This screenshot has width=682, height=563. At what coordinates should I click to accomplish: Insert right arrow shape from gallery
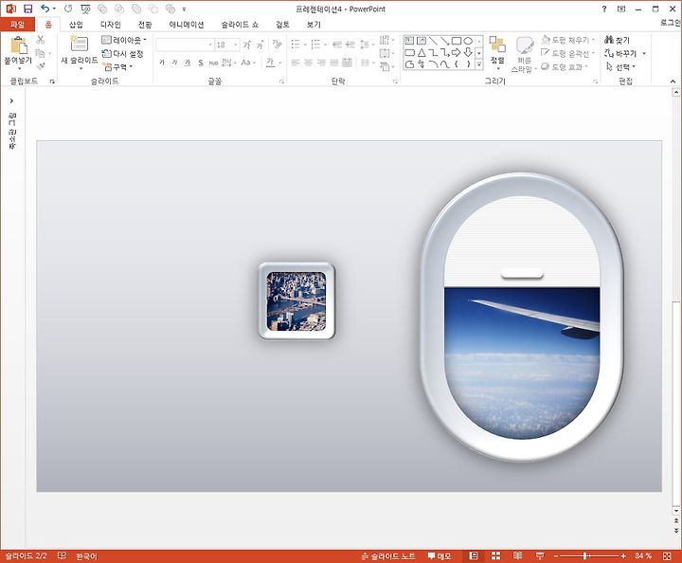(456, 53)
